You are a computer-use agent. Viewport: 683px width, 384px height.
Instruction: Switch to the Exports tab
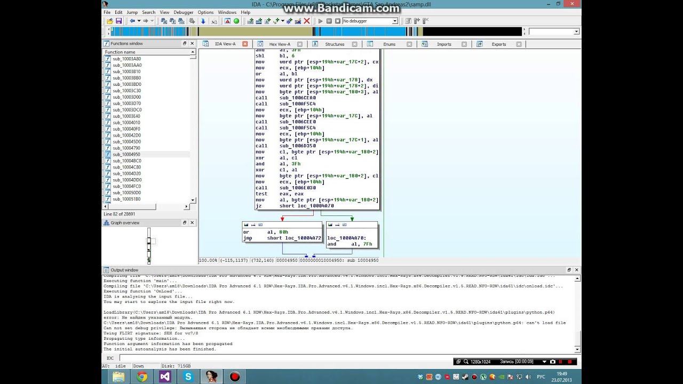tap(499, 44)
